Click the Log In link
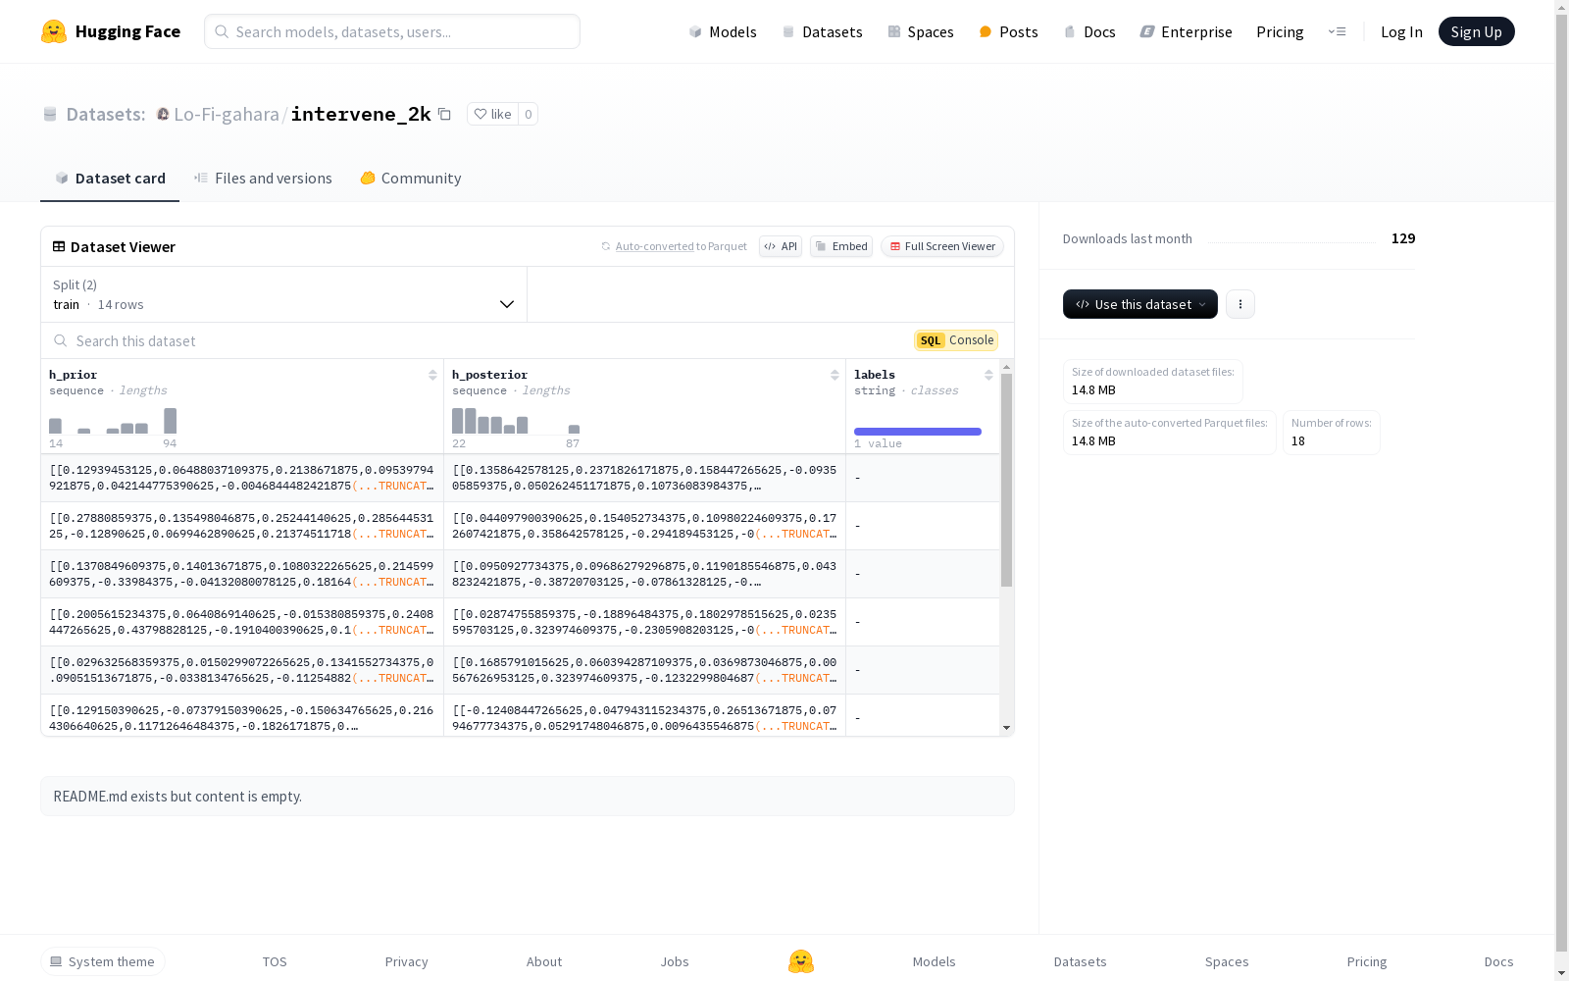 [1401, 31]
